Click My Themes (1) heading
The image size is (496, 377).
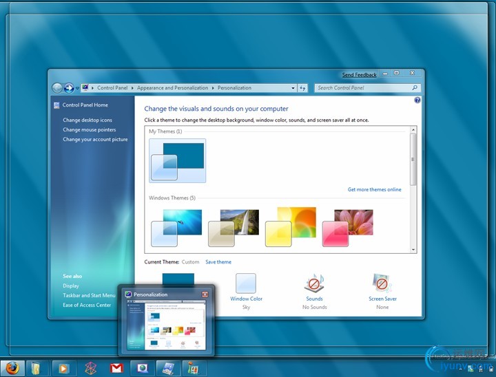165,131
